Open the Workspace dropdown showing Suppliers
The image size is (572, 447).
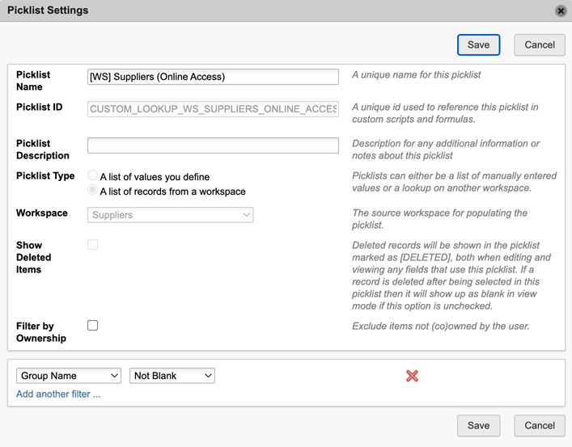(x=170, y=215)
